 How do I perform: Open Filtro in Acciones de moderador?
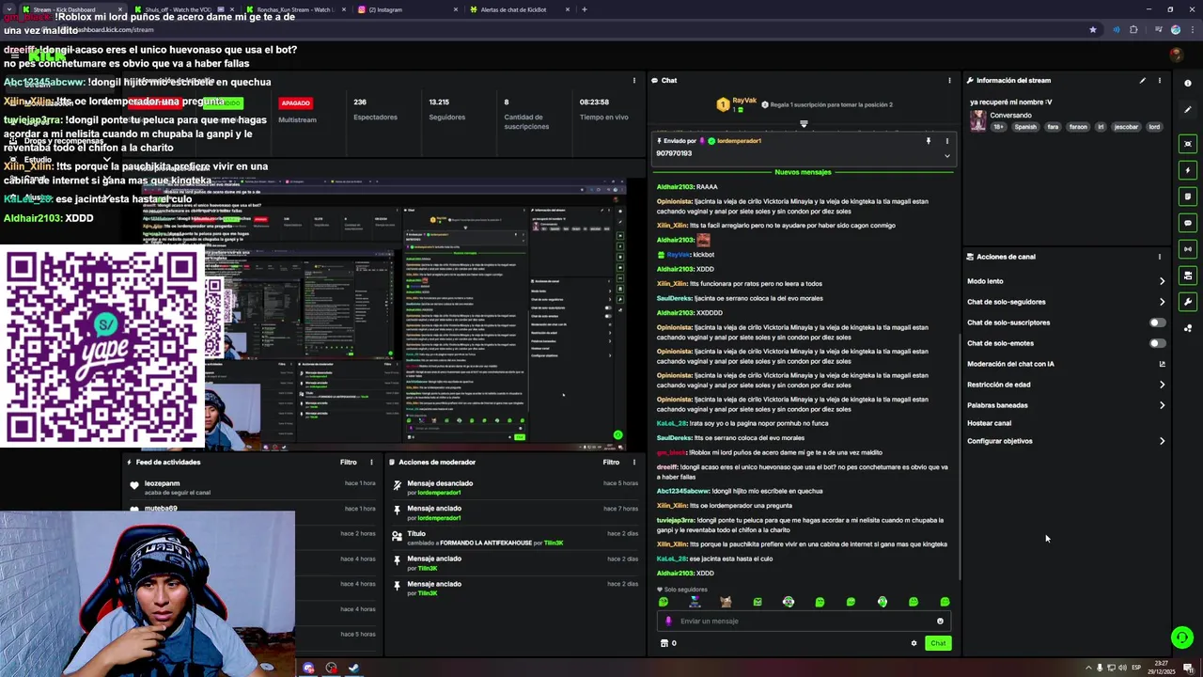pos(611,462)
